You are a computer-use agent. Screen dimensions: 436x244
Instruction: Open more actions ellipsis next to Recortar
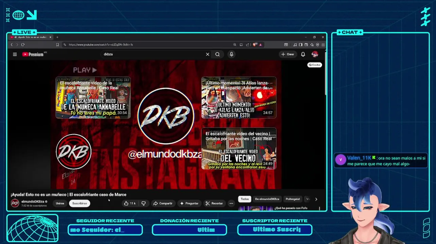click(x=231, y=203)
